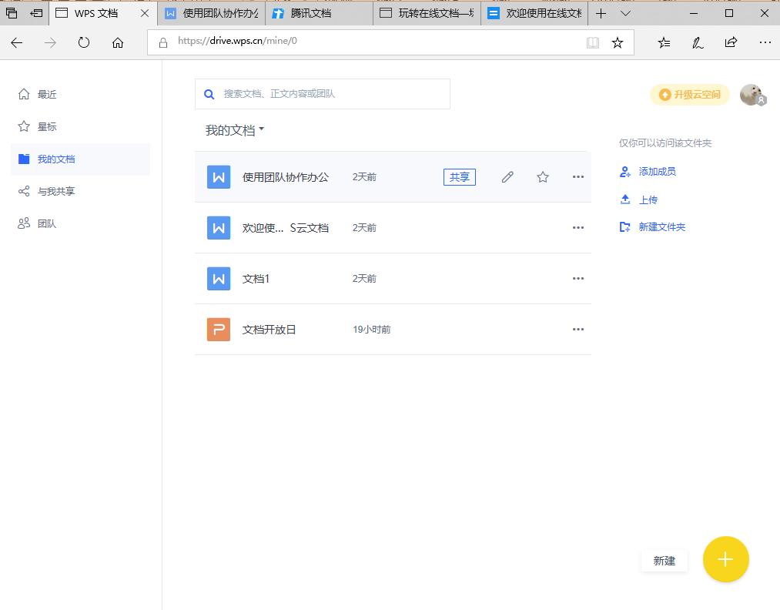Open the browser tab list chevron
The height and width of the screenshot is (610, 780).
pos(625,14)
